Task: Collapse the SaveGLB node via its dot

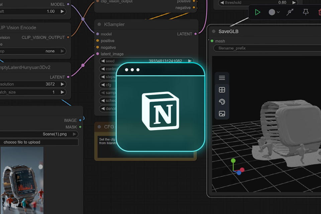Action: pyautogui.click(x=214, y=31)
